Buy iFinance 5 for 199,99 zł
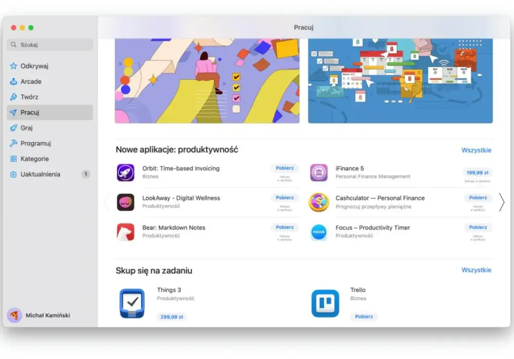This screenshot has width=514, height=359. click(x=478, y=173)
